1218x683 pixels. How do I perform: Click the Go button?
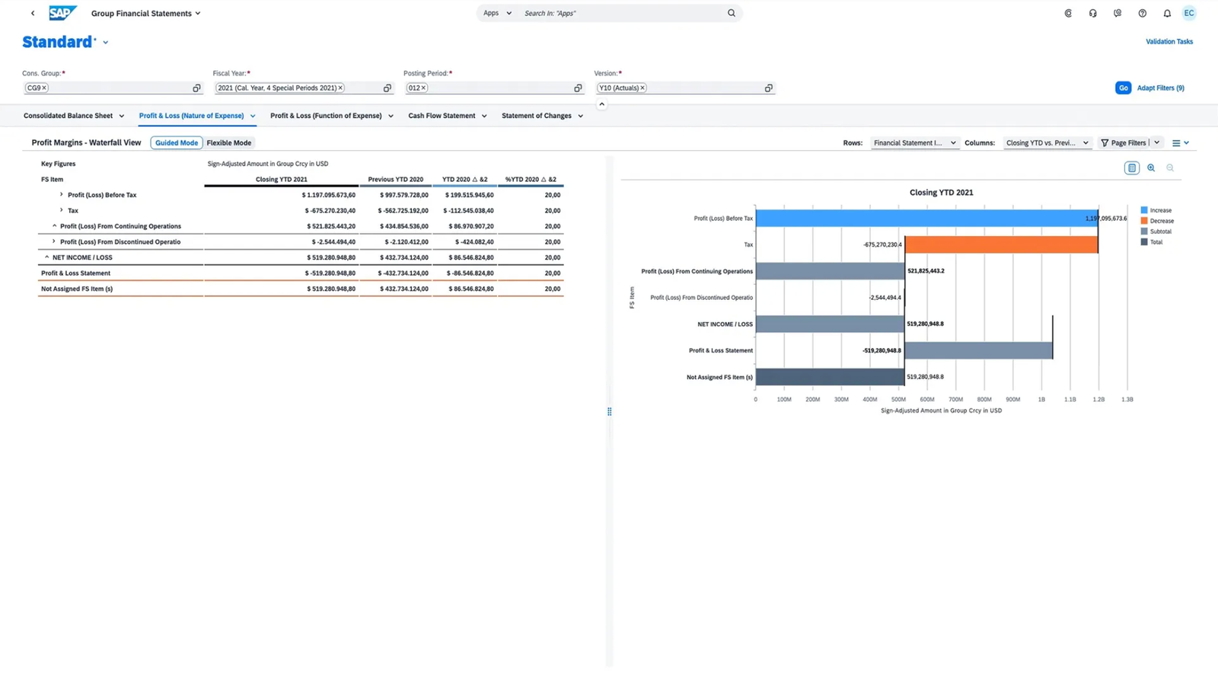pos(1123,88)
